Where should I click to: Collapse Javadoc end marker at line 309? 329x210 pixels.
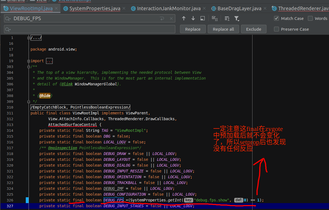tap(29, 102)
